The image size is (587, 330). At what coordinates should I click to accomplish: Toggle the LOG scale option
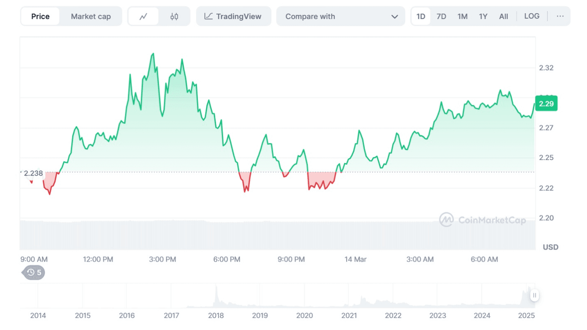point(531,16)
